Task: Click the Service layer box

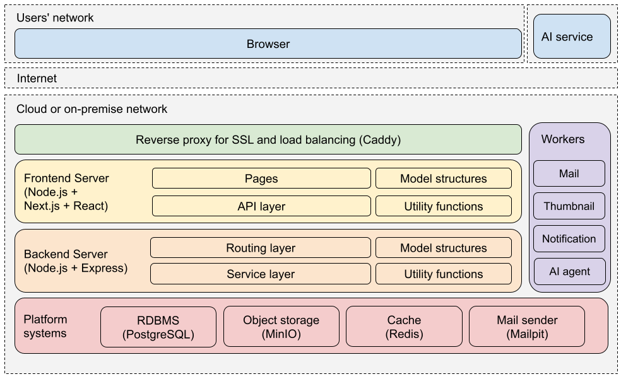Action: click(261, 274)
